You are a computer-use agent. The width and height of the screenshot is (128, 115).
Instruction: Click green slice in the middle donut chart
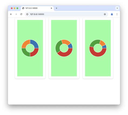58,46
